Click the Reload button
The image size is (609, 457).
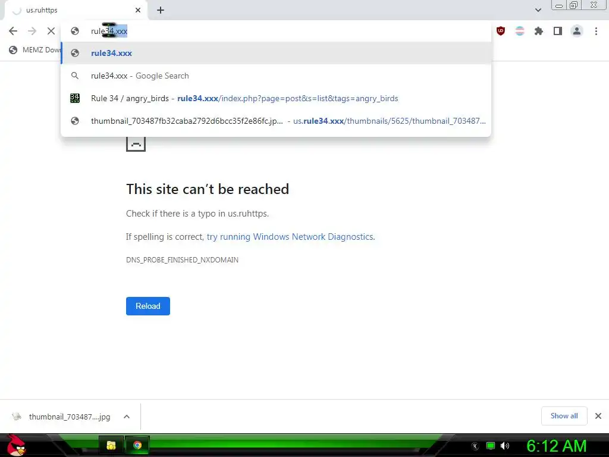coord(148,306)
